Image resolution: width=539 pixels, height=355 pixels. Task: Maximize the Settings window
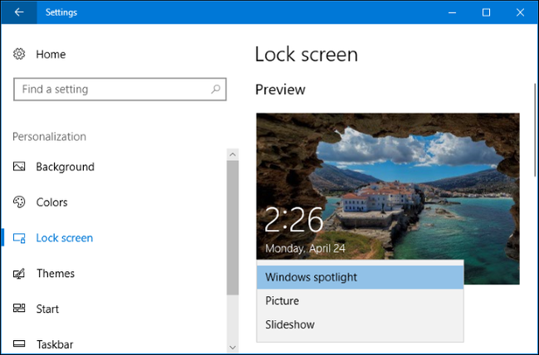point(486,12)
